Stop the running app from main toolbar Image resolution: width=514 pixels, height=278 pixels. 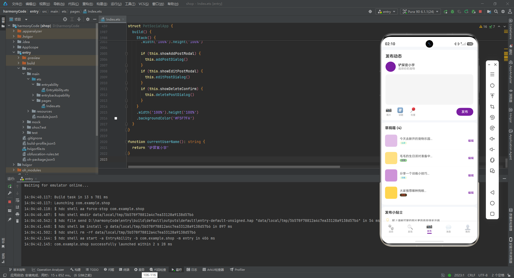[x=480, y=12]
